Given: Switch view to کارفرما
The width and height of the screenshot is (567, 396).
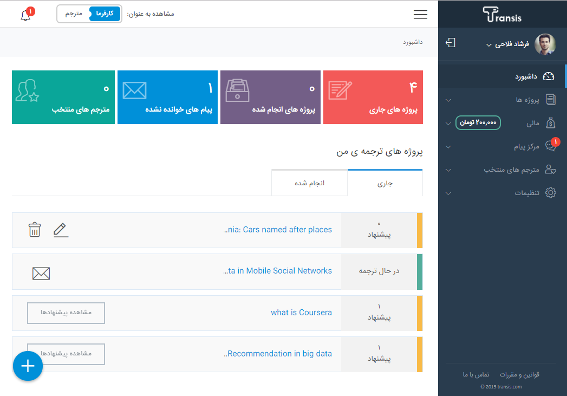Looking at the screenshot, I should (105, 14).
